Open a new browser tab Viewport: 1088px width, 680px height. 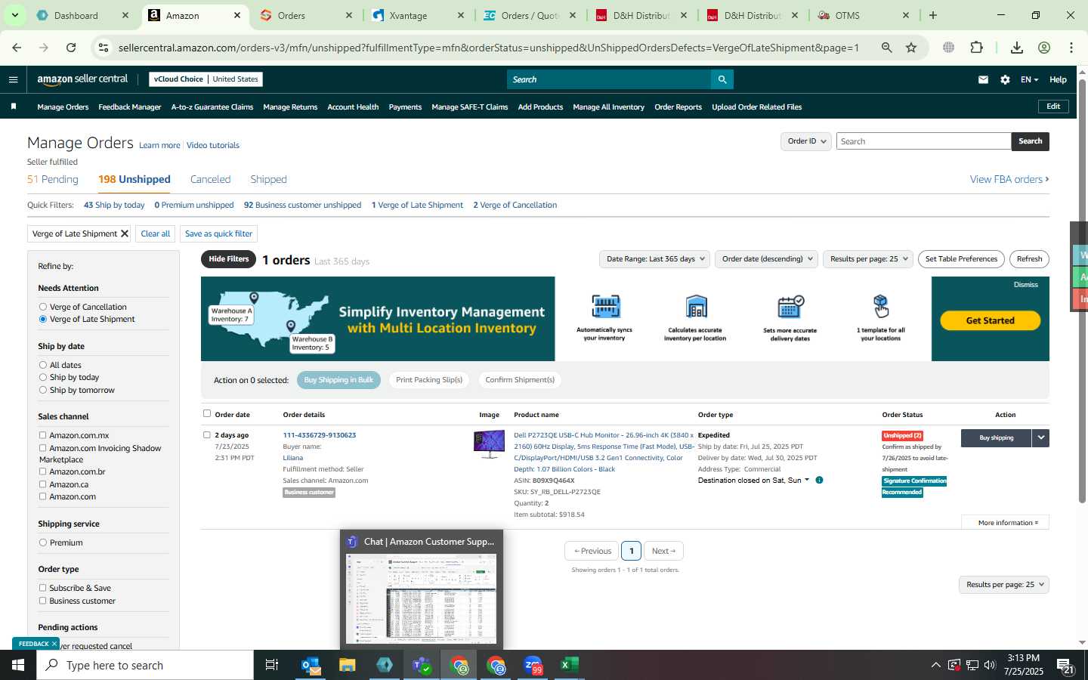(933, 15)
